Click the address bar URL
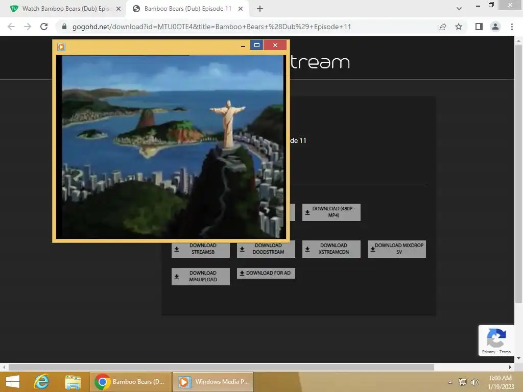This screenshot has width=523, height=392. pos(211,27)
